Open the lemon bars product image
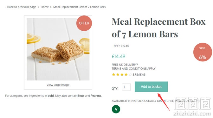Screen dimensions: 213x118 click(x=58, y=49)
